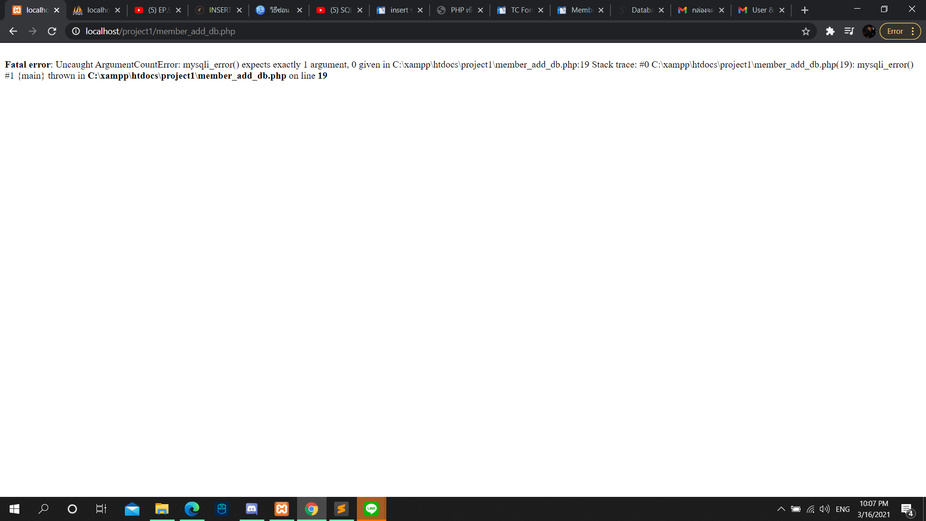View site information icon in address bar
The image size is (926, 521).
[76, 31]
